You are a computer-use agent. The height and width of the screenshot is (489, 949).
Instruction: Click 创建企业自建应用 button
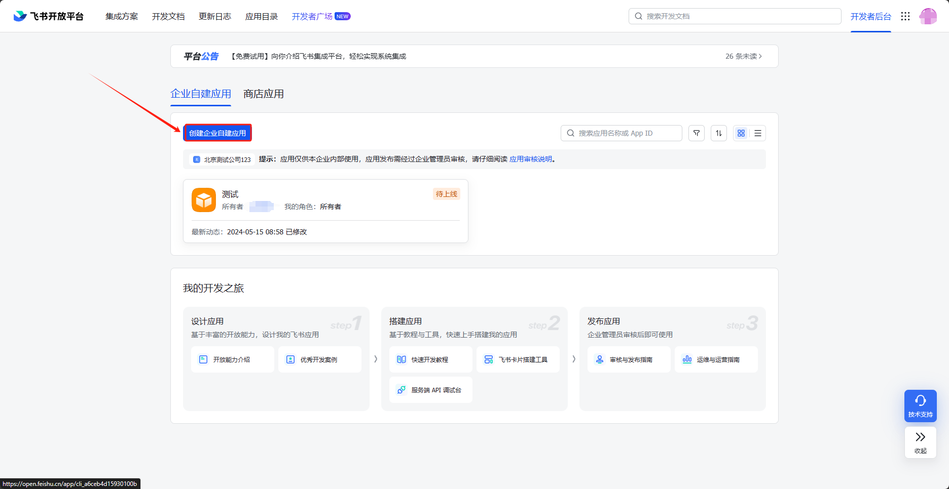point(217,133)
